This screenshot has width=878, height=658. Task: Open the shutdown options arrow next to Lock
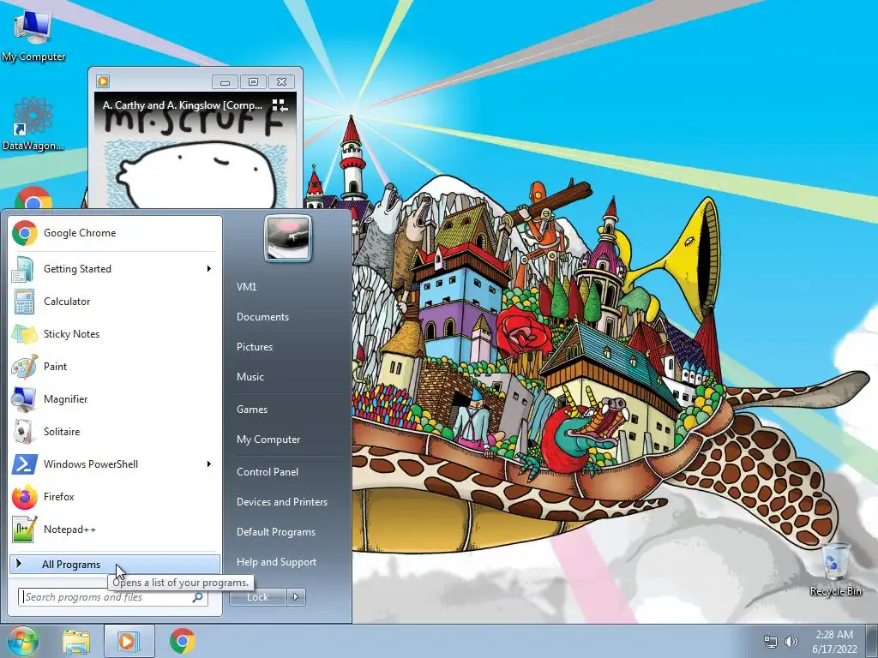tap(296, 597)
